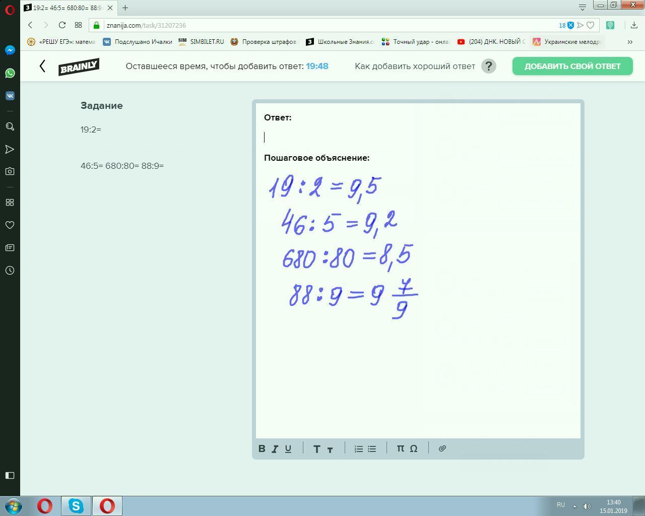Open Facebook Messenger in the sidebar
The height and width of the screenshot is (516, 645).
10,50
